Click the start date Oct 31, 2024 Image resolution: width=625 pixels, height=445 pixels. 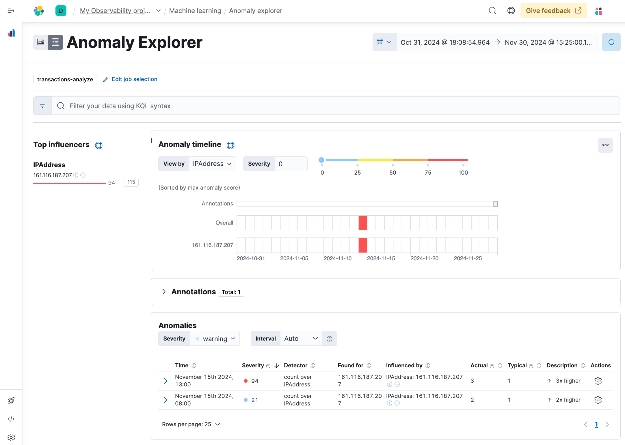click(445, 42)
